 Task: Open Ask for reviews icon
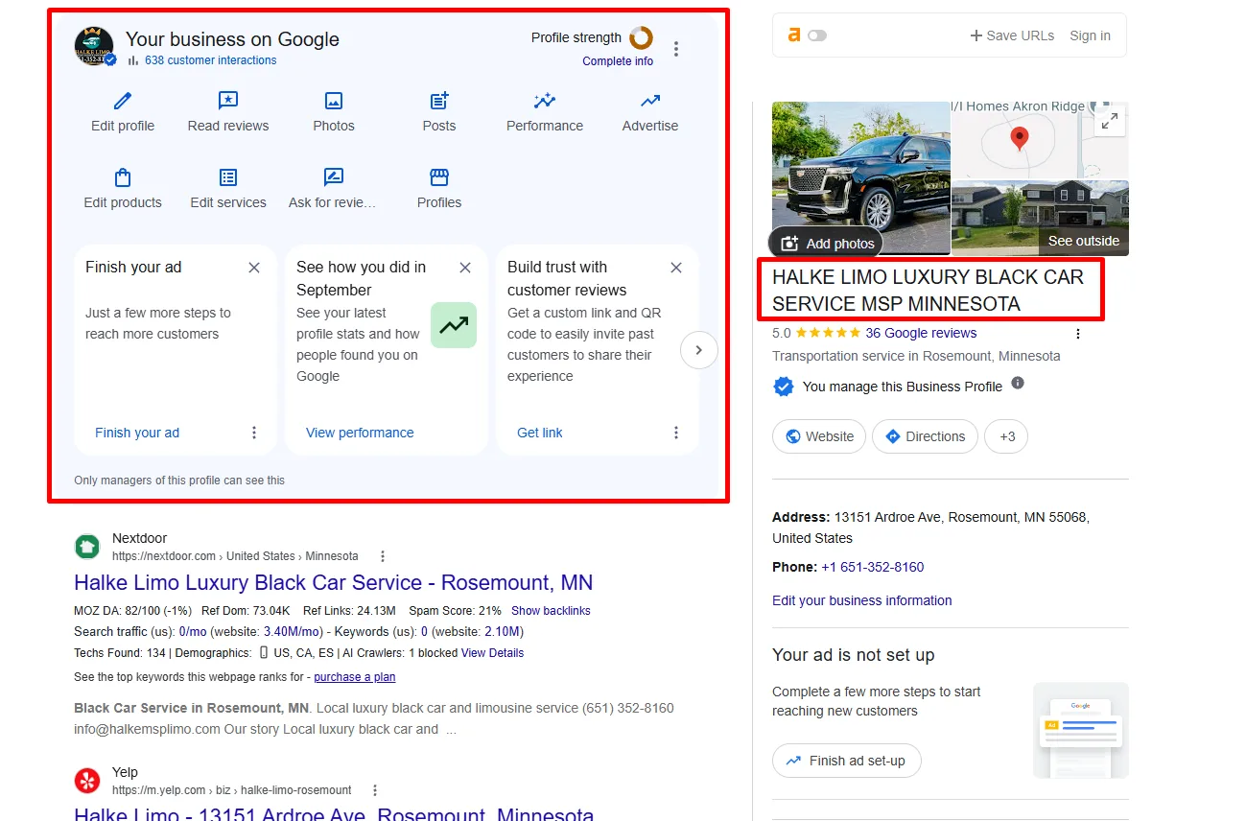(x=334, y=177)
